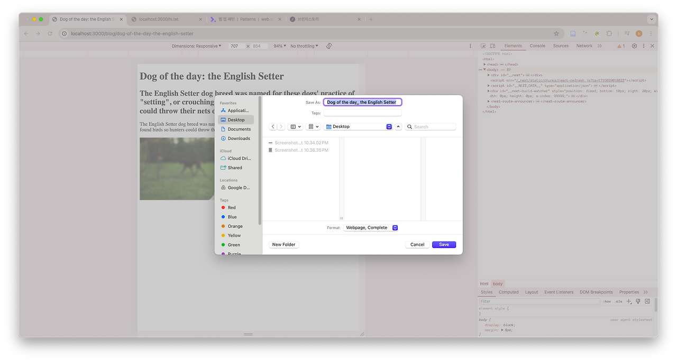The height and width of the screenshot is (362, 677).
Task: Go forward with the dialog's forward arrow
Action: click(281, 127)
